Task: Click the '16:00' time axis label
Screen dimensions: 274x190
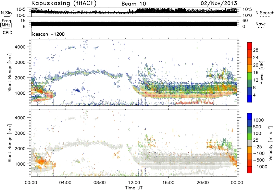Action: click(168, 183)
